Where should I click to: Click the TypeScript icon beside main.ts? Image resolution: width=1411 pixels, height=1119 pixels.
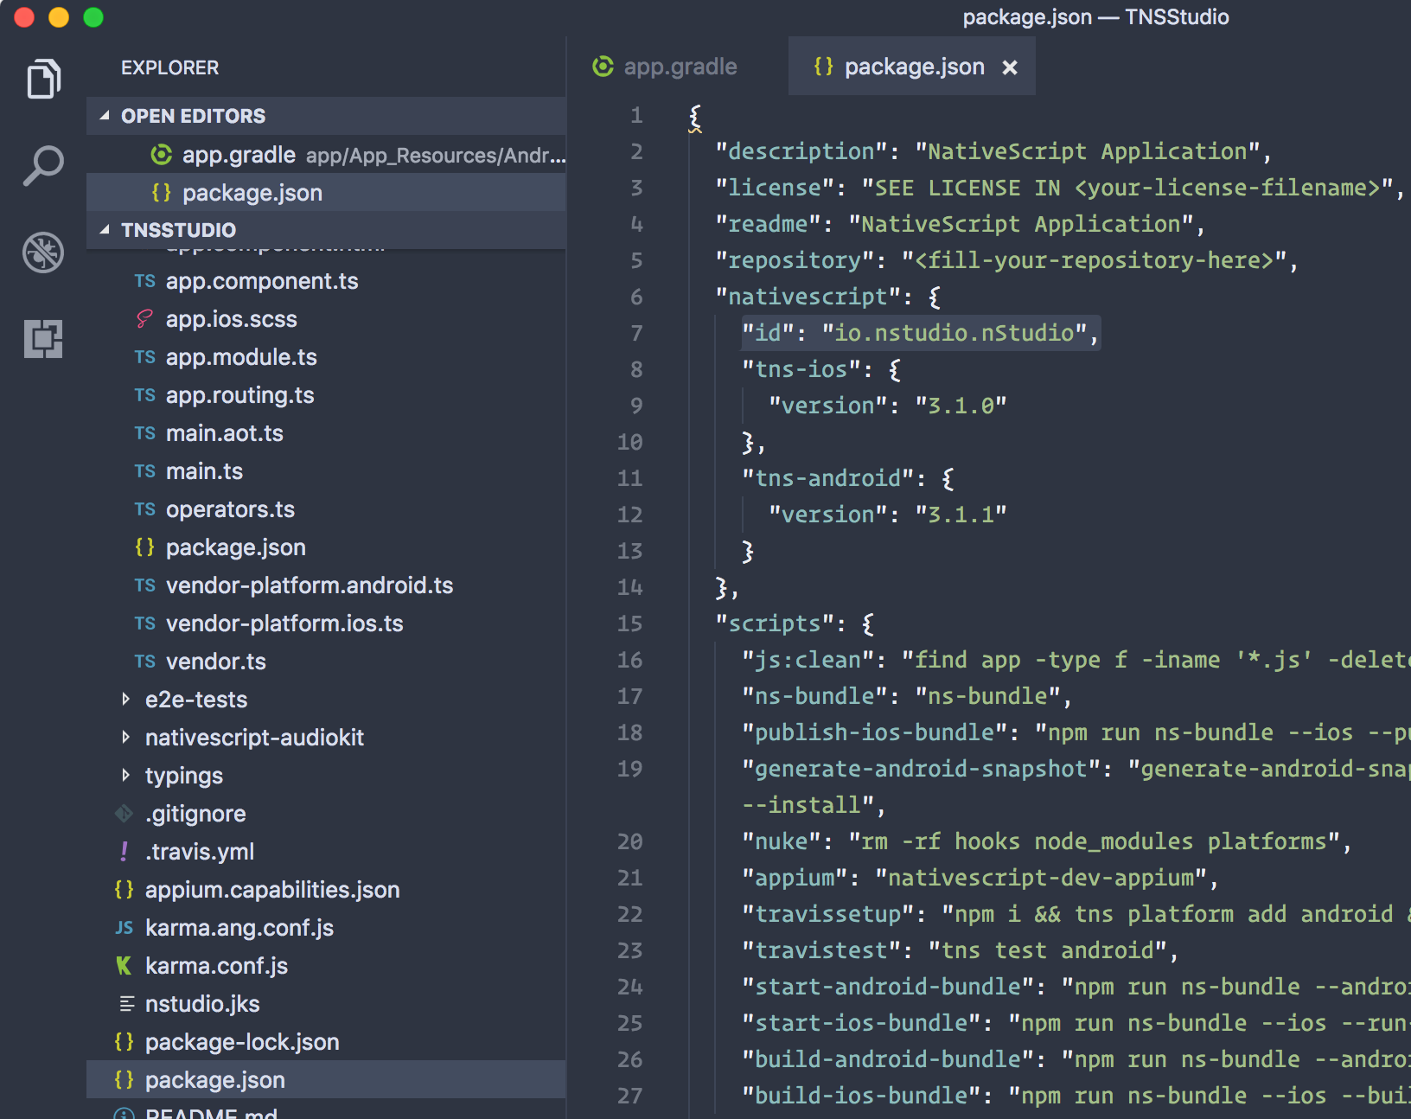pyautogui.click(x=144, y=471)
